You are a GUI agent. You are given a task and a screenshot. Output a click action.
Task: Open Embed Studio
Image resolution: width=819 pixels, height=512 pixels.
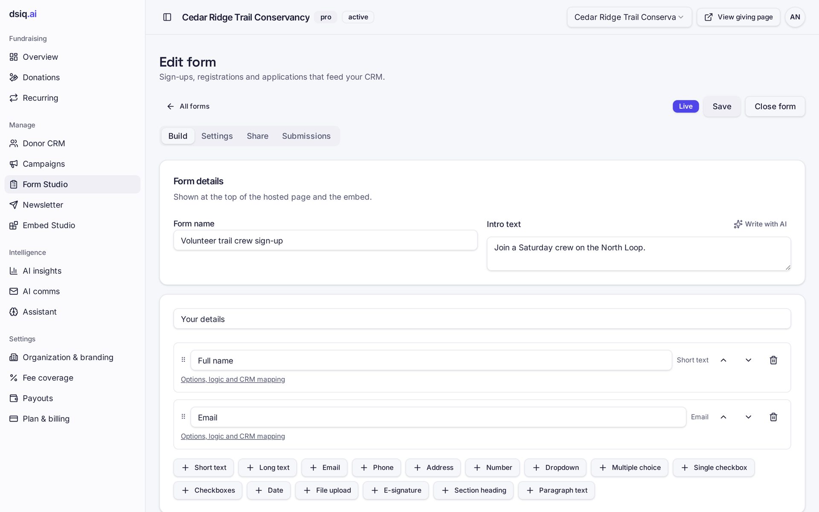(73, 225)
